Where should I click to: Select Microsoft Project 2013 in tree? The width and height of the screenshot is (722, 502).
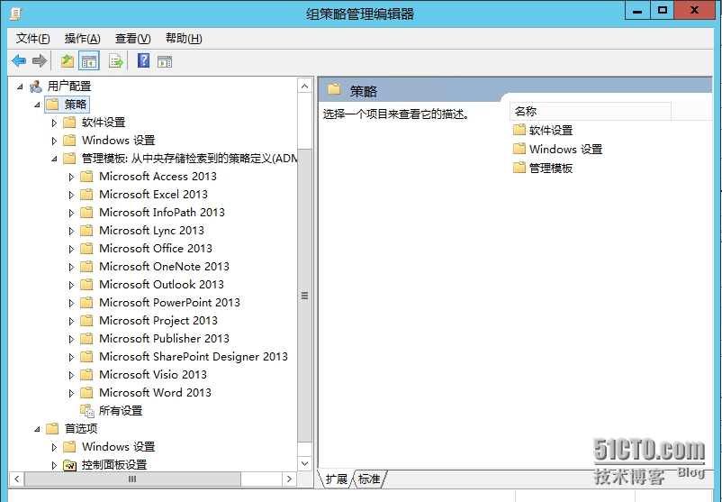(x=158, y=320)
